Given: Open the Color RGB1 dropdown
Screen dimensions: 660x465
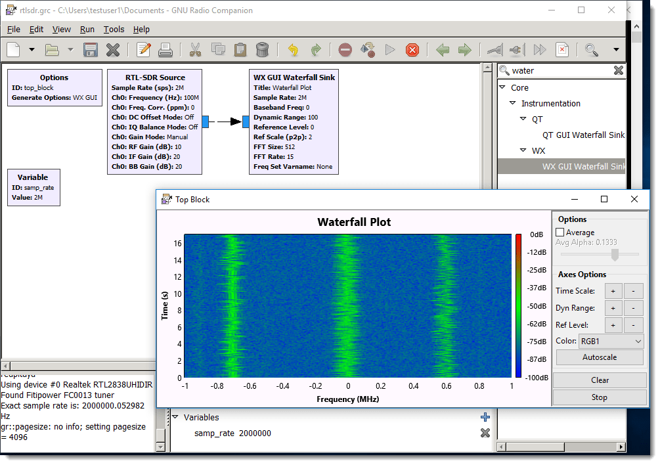Looking at the screenshot, I should 611,342.
